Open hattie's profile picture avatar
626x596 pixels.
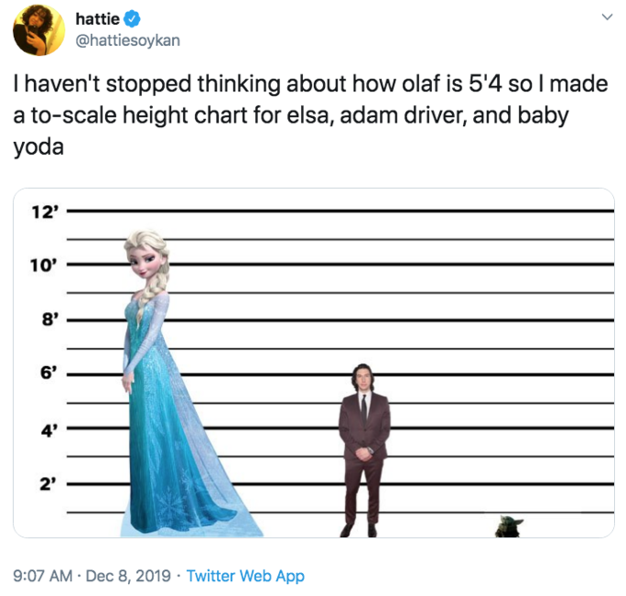pyautogui.click(x=39, y=29)
